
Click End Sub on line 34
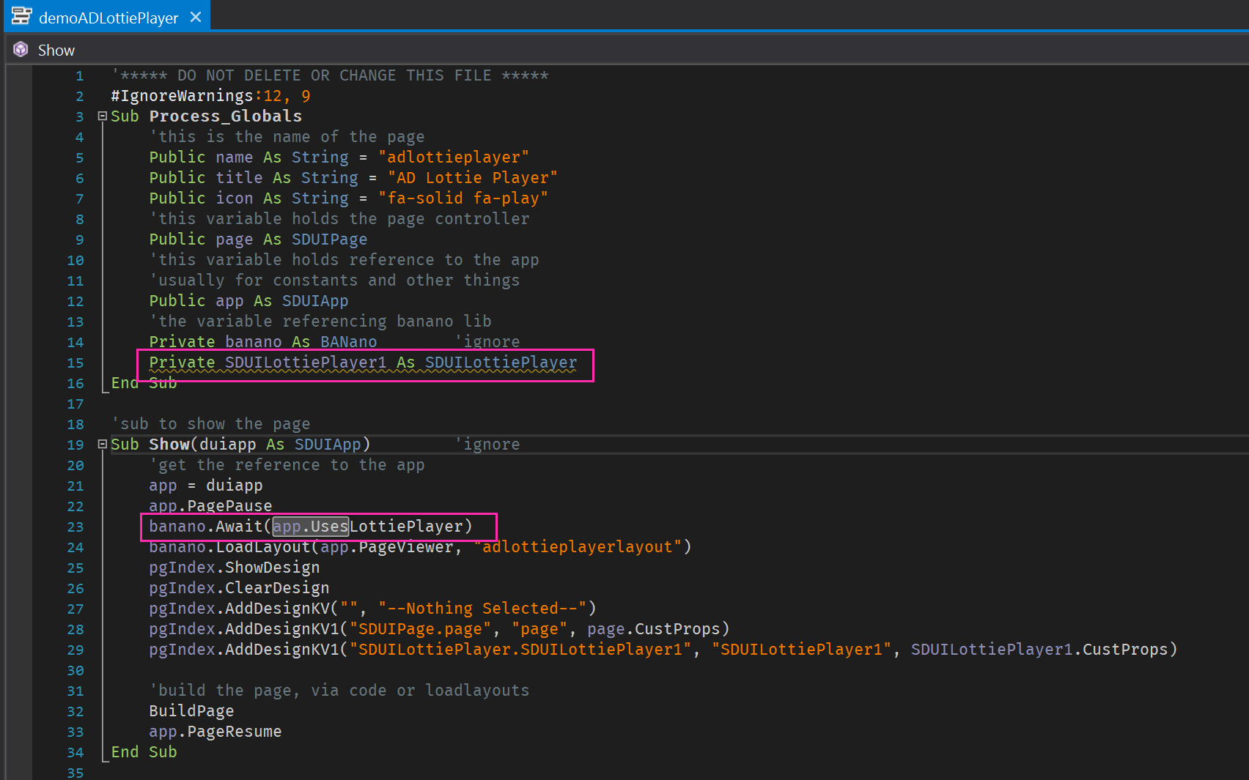(144, 752)
